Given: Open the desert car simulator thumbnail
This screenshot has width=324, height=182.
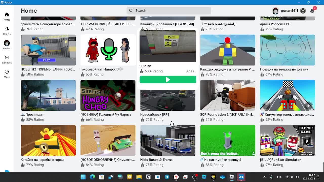Looking at the screenshot, I should tap(108, 141).
